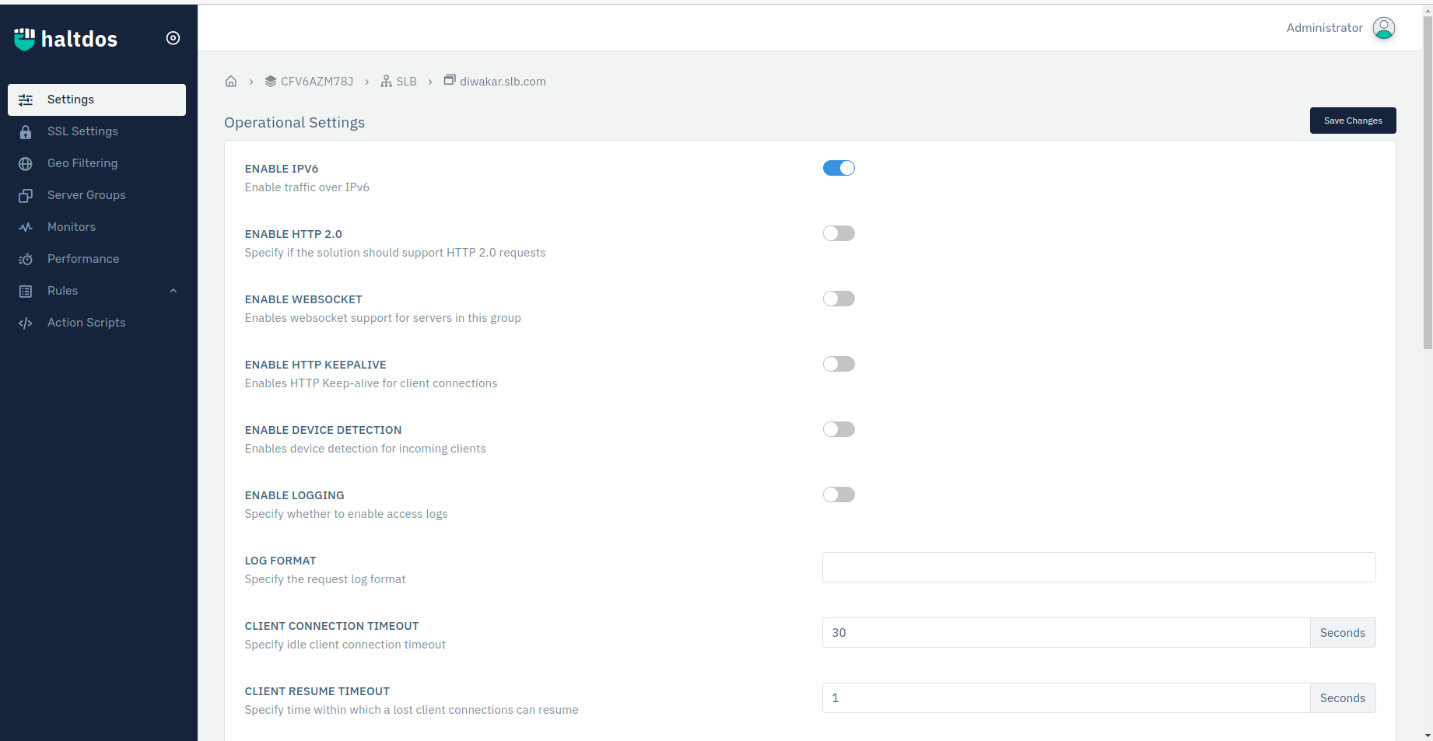
Task: Click the Log Format input field
Action: [x=1098, y=568]
